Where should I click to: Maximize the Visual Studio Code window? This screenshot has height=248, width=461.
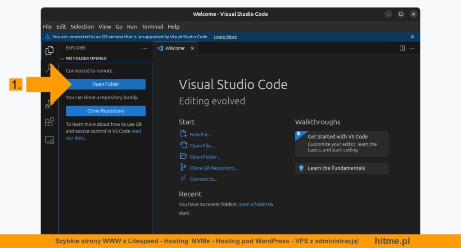click(x=401, y=14)
